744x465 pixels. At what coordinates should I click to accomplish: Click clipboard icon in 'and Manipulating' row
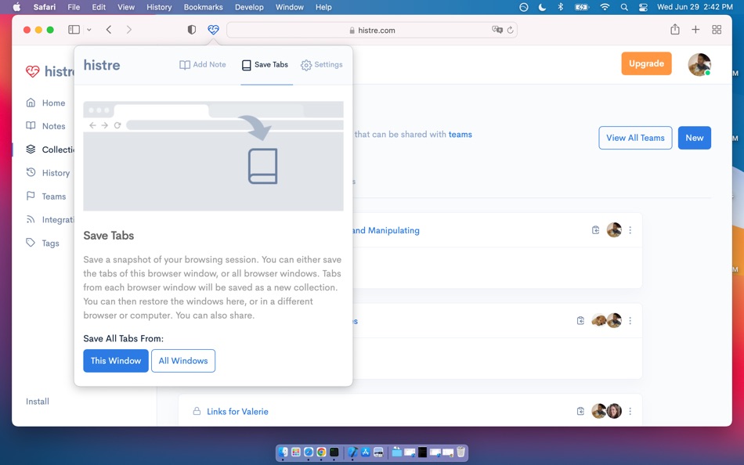coord(595,230)
